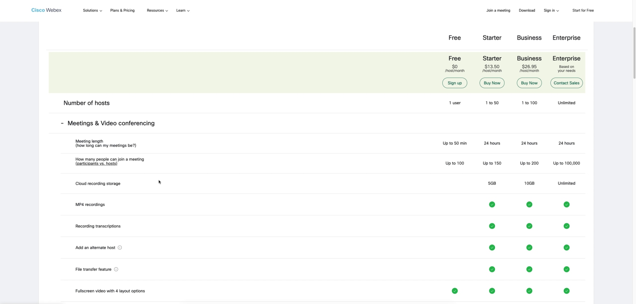
Task: Click Free plan checkmark for Fullscreen video
Action: point(455,291)
